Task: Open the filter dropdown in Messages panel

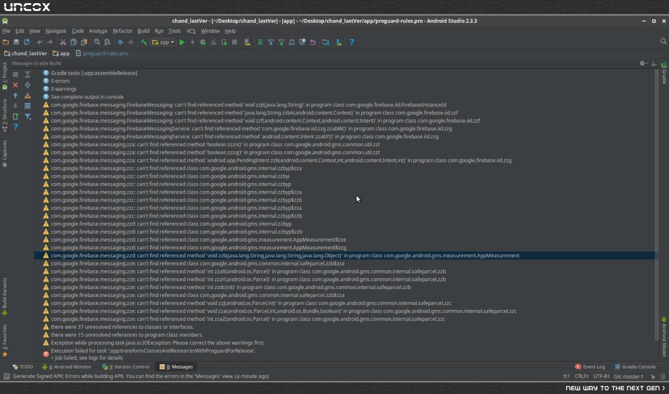Action: [28, 116]
